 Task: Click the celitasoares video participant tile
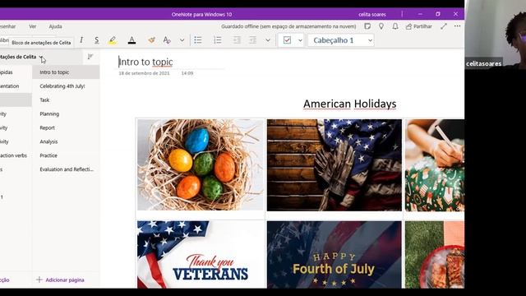click(495, 35)
